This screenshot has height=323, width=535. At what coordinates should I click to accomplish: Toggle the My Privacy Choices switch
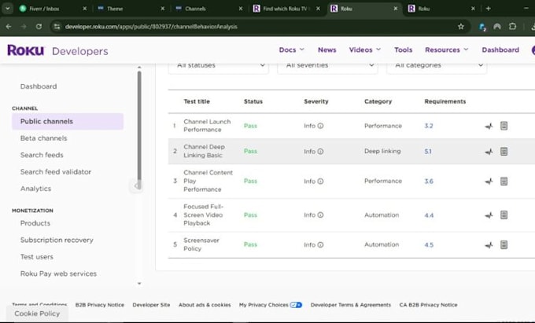click(x=296, y=305)
